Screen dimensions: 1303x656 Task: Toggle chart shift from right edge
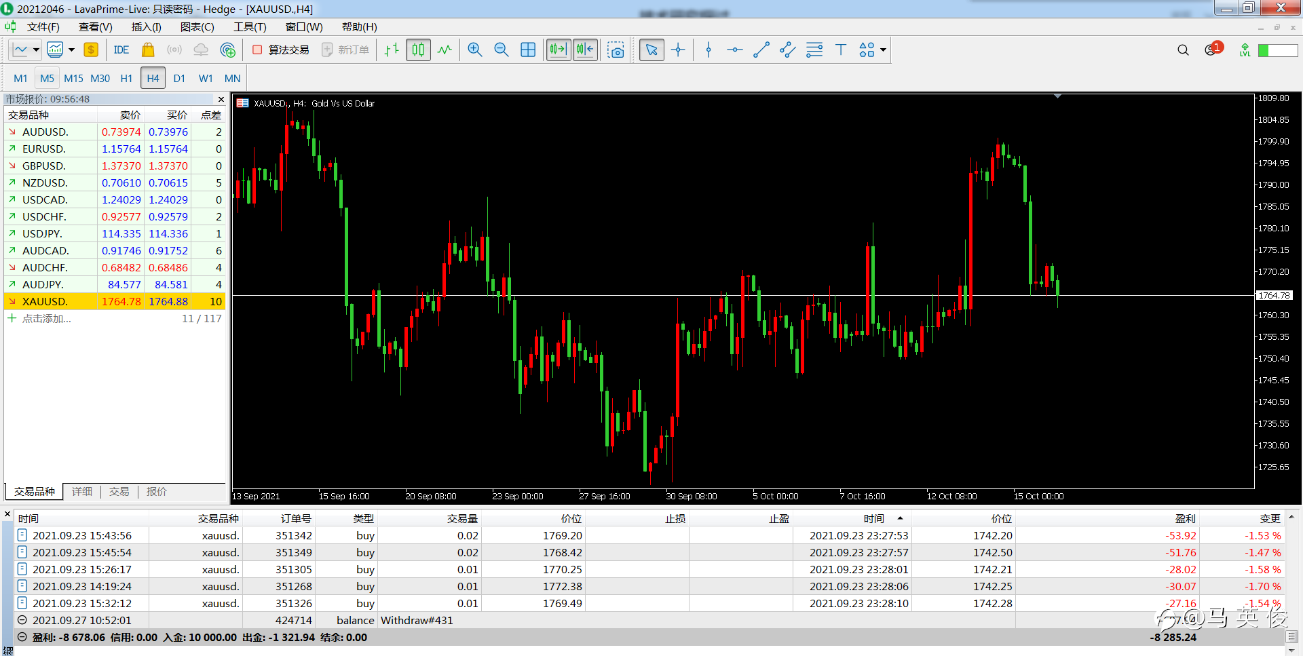point(585,50)
